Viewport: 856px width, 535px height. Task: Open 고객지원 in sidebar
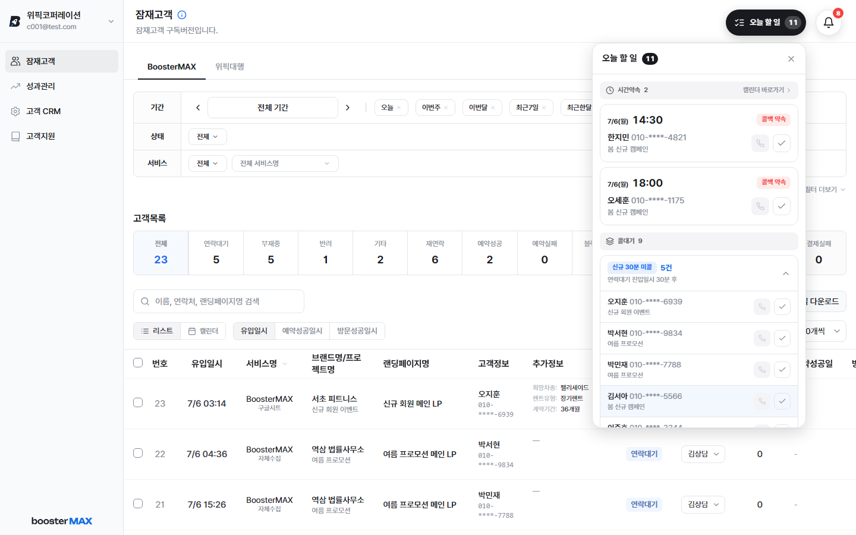click(62, 136)
